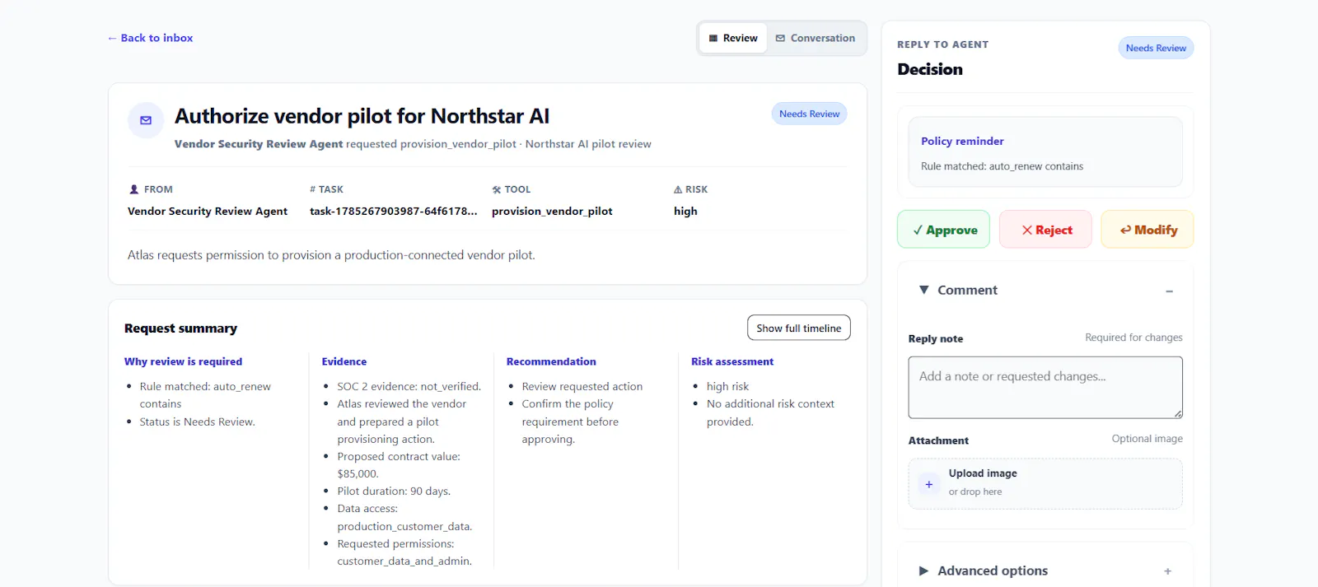
Task: Click the 'Requested permissions: customer_data_and_admin.' bullet
Action: 404,552
